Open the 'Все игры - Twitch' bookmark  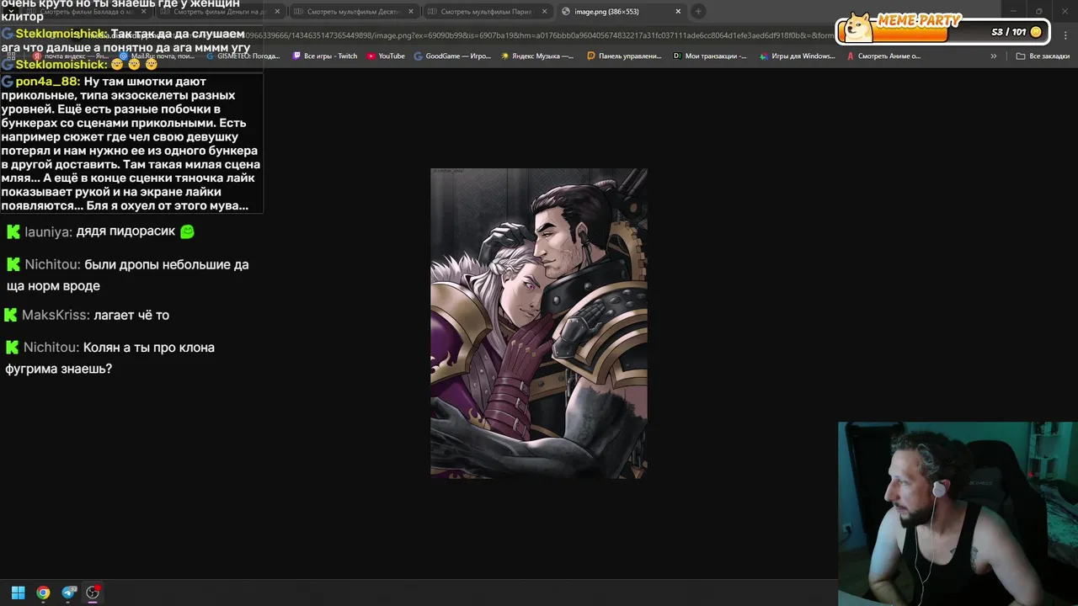tap(324, 56)
